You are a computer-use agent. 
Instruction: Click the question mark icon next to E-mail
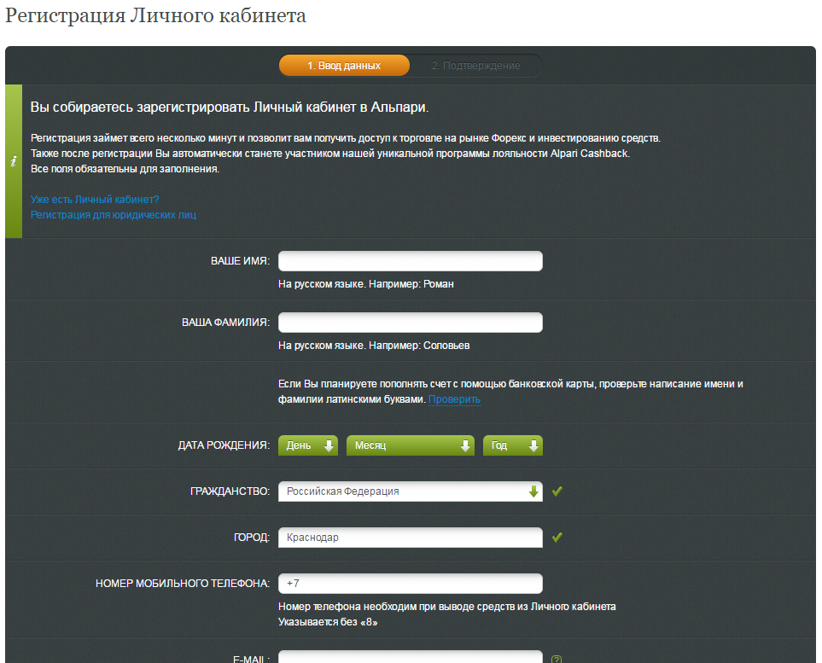tap(557, 659)
